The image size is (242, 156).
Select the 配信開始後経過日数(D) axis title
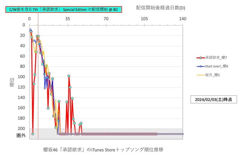160,8
